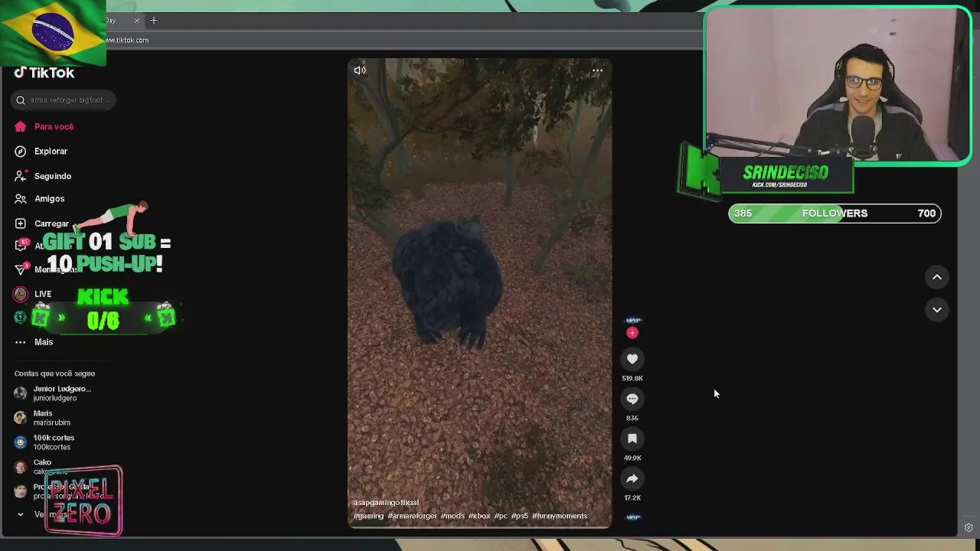Open the Junior Ludgero account
This screenshot has width=980, height=551.
[63, 393]
